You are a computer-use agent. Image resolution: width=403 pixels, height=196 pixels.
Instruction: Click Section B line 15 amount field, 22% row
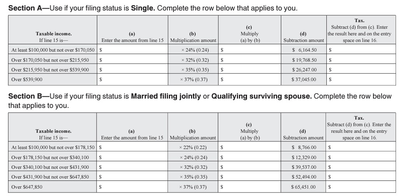134,147
